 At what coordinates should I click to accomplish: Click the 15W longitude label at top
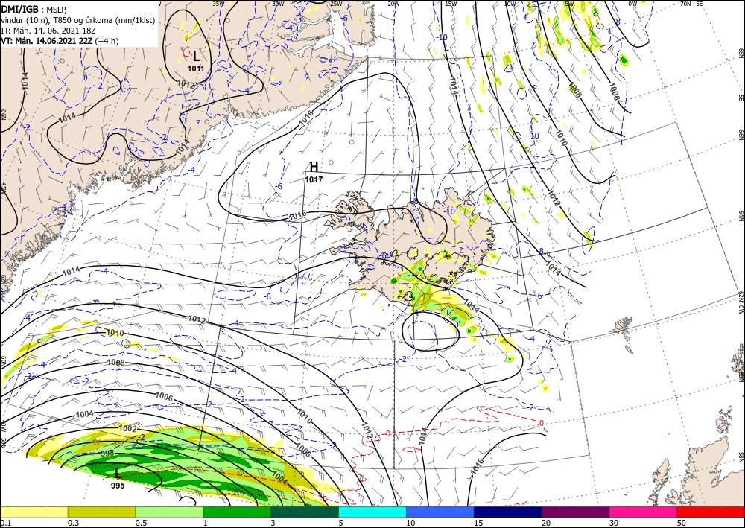click(451, 4)
